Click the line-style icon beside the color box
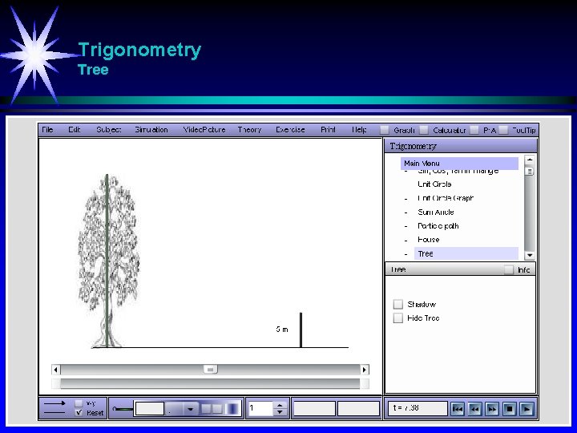 click(123, 409)
